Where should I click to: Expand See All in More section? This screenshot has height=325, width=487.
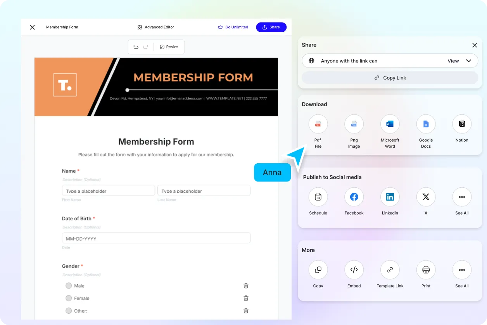tap(462, 270)
